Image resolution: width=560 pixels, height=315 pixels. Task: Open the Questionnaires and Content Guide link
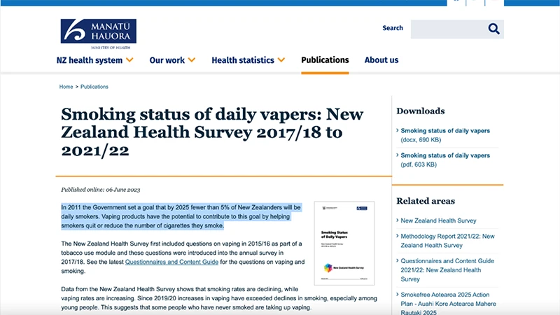(171, 262)
